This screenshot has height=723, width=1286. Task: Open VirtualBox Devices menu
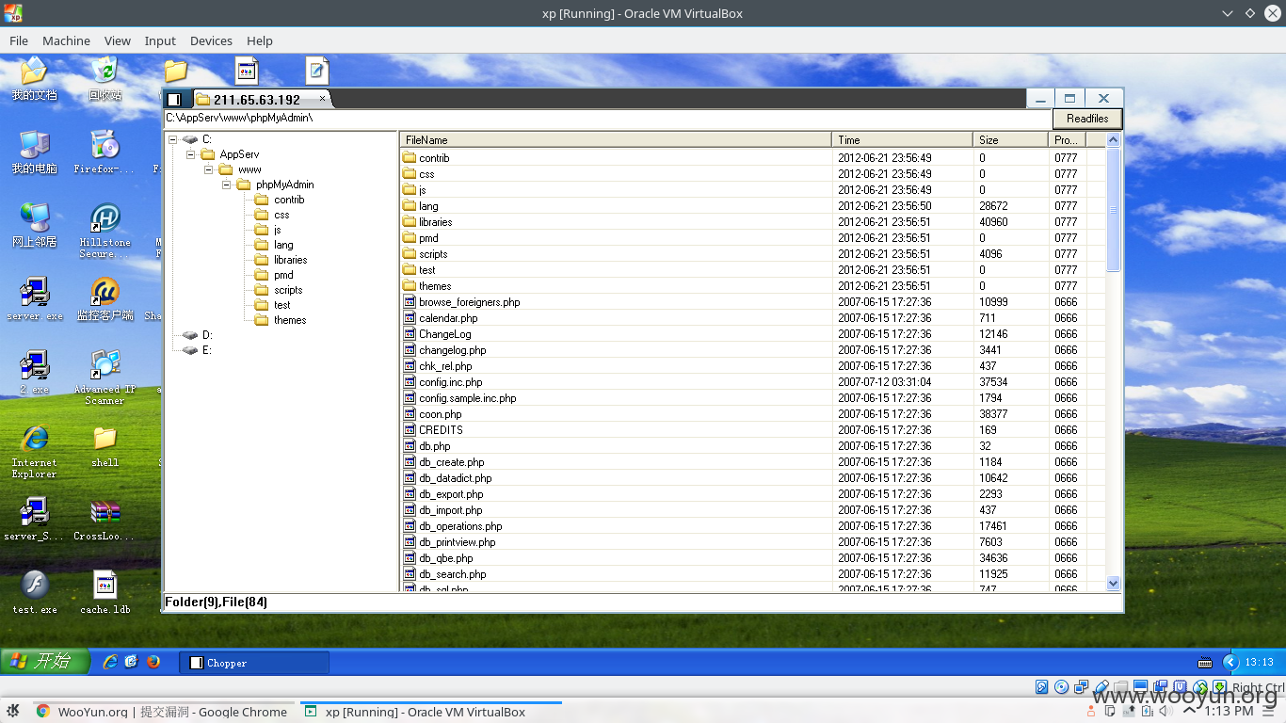point(211,40)
